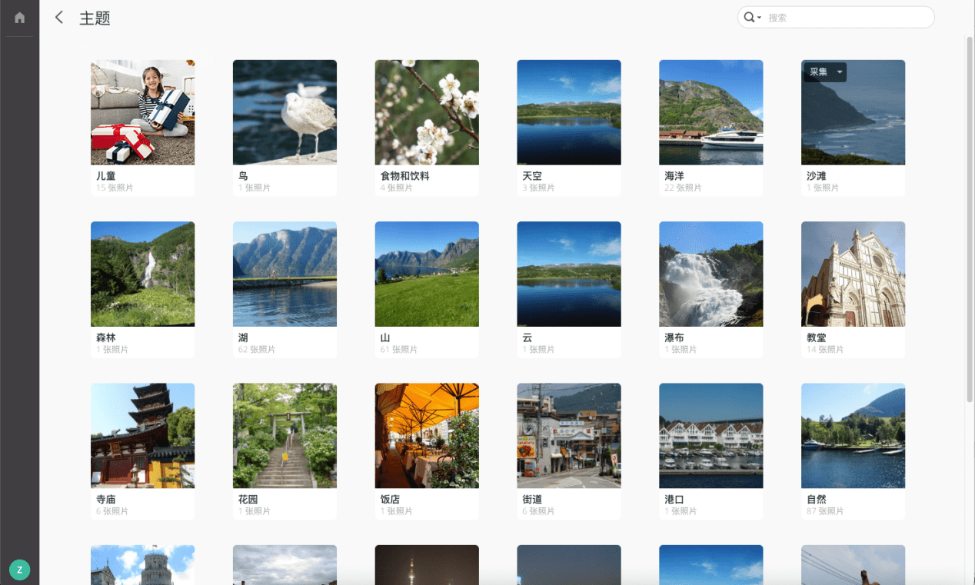Open the Z user avatar
This screenshot has height=585, width=975.
pyautogui.click(x=19, y=570)
